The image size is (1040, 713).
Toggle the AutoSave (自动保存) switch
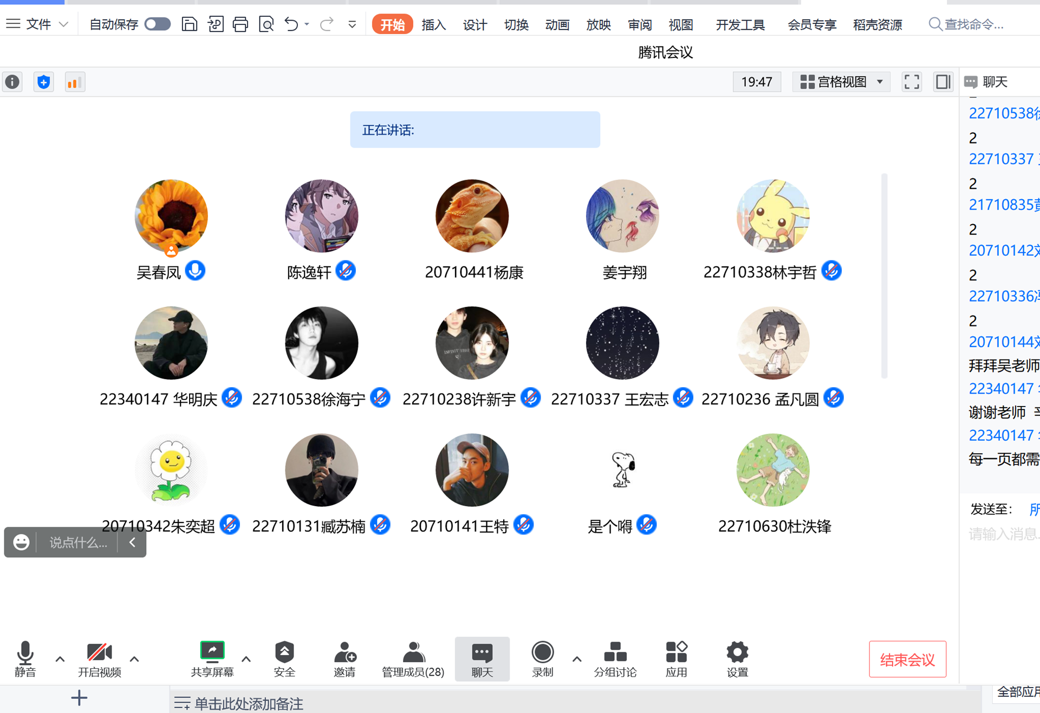pos(158,24)
